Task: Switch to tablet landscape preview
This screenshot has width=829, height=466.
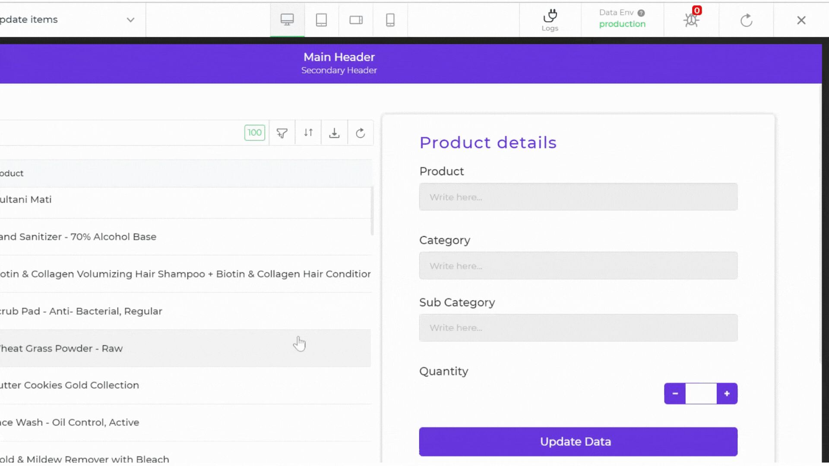Action: coord(356,20)
